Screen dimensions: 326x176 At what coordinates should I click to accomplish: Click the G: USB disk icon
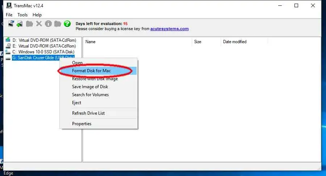point(8,58)
